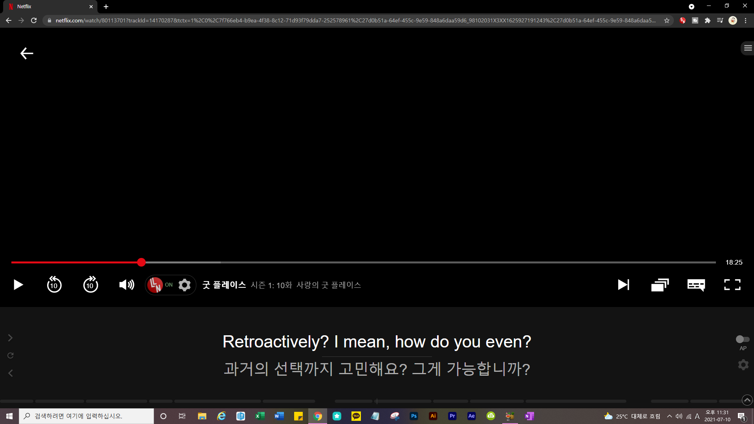Play the paused Netflix video
754x424 pixels.
[x=18, y=285]
